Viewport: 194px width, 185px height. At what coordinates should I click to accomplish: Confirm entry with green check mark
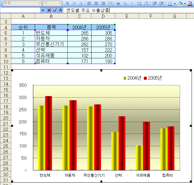click(x=55, y=10)
